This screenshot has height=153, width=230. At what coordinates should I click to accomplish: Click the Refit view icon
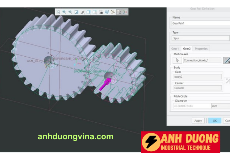pos(58,12)
